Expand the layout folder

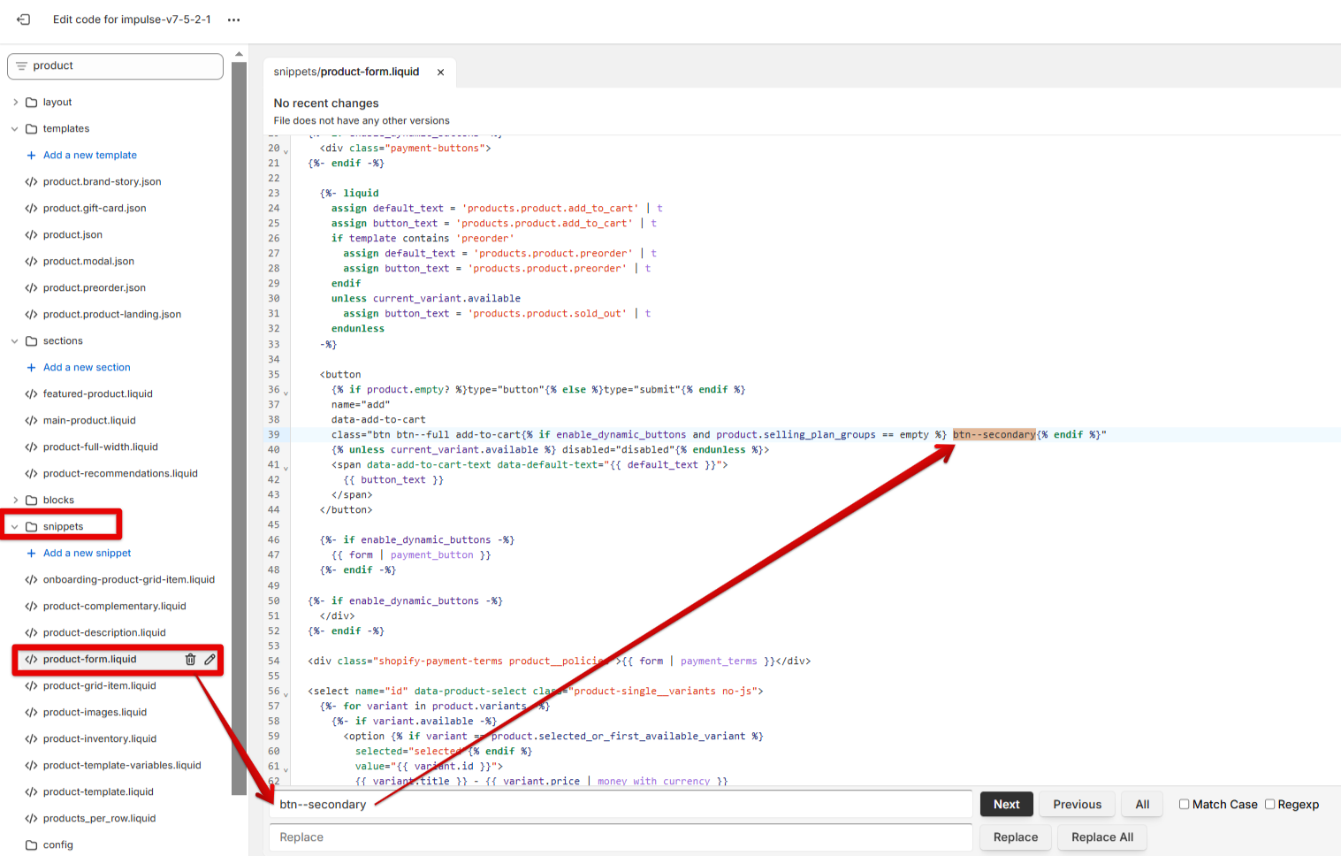coord(15,103)
